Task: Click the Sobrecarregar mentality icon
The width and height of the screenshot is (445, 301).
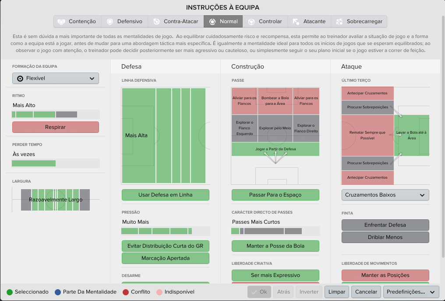Action: coord(339,21)
